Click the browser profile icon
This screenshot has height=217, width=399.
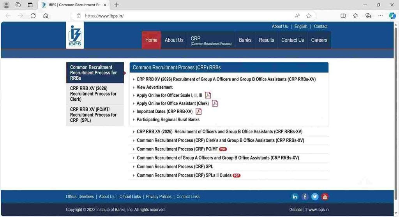coord(6,5)
